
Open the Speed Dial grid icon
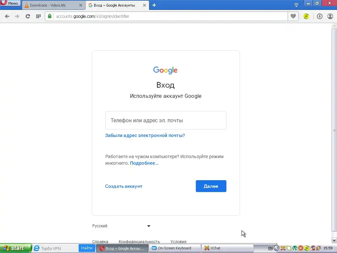coord(39,16)
